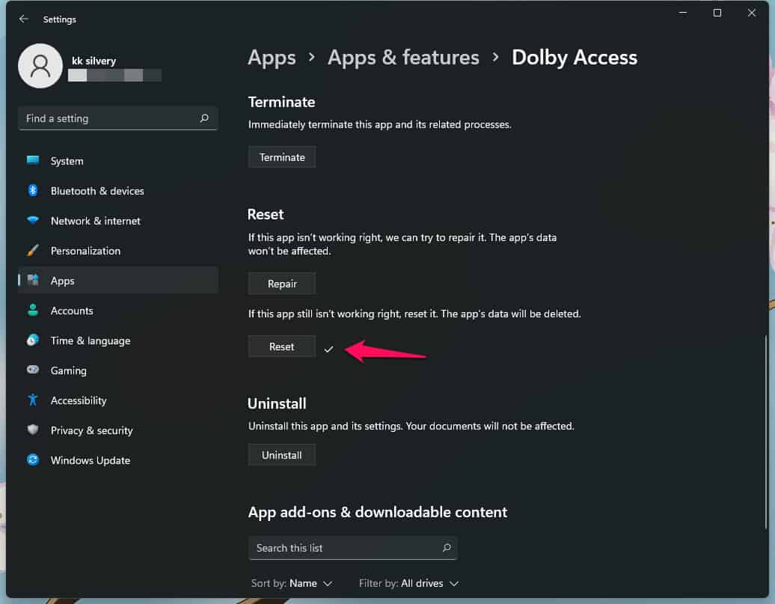Click the Uninstall button
Screen dimensions: 775x604
[282, 454]
